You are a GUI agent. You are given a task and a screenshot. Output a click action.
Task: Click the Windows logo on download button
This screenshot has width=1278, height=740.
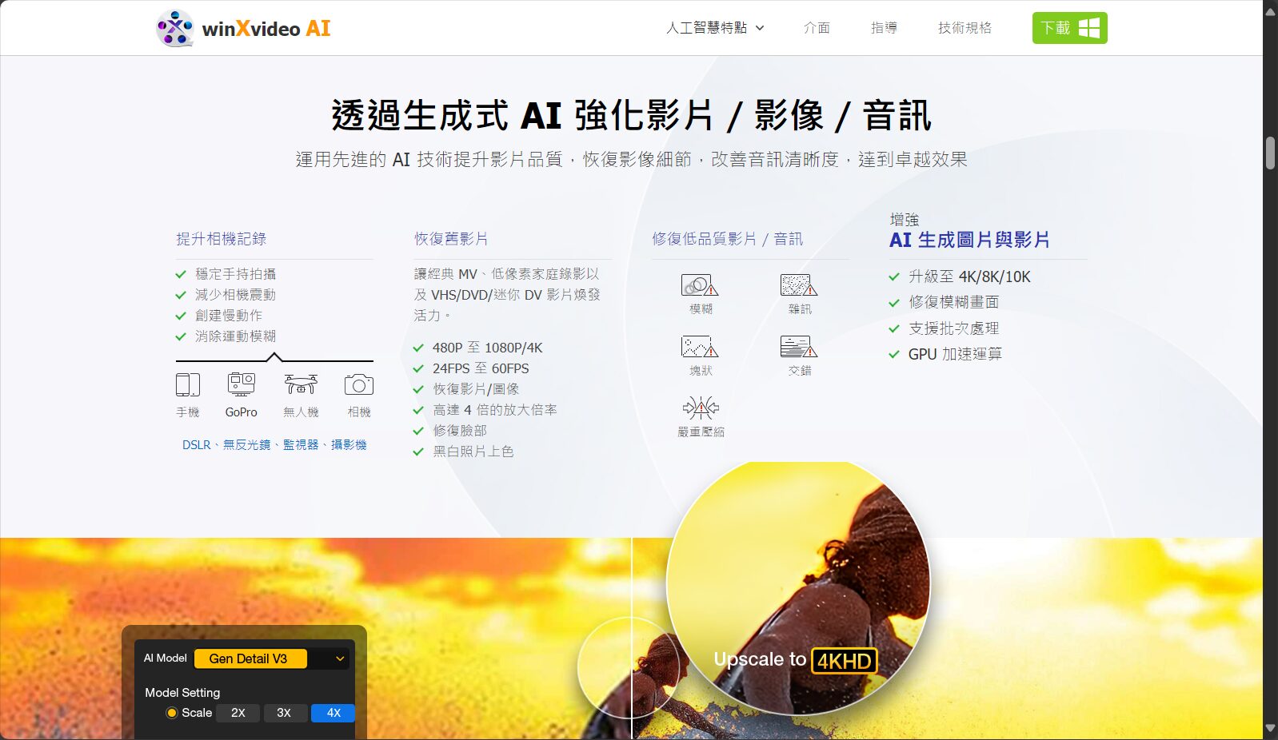(1089, 28)
